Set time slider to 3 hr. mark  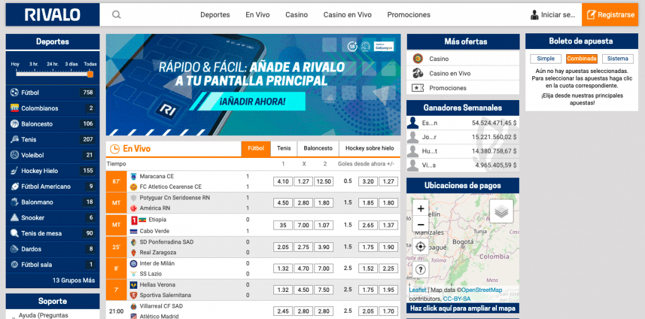34,74
